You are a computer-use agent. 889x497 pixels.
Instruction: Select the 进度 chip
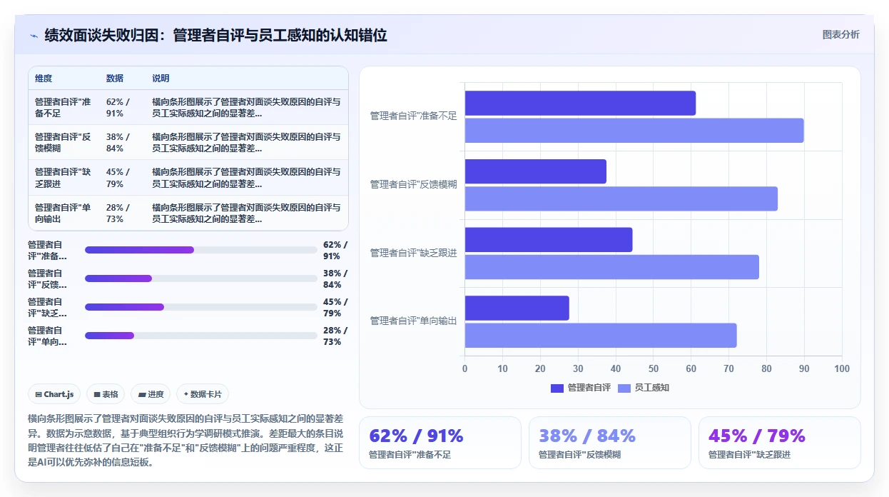(x=151, y=394)
